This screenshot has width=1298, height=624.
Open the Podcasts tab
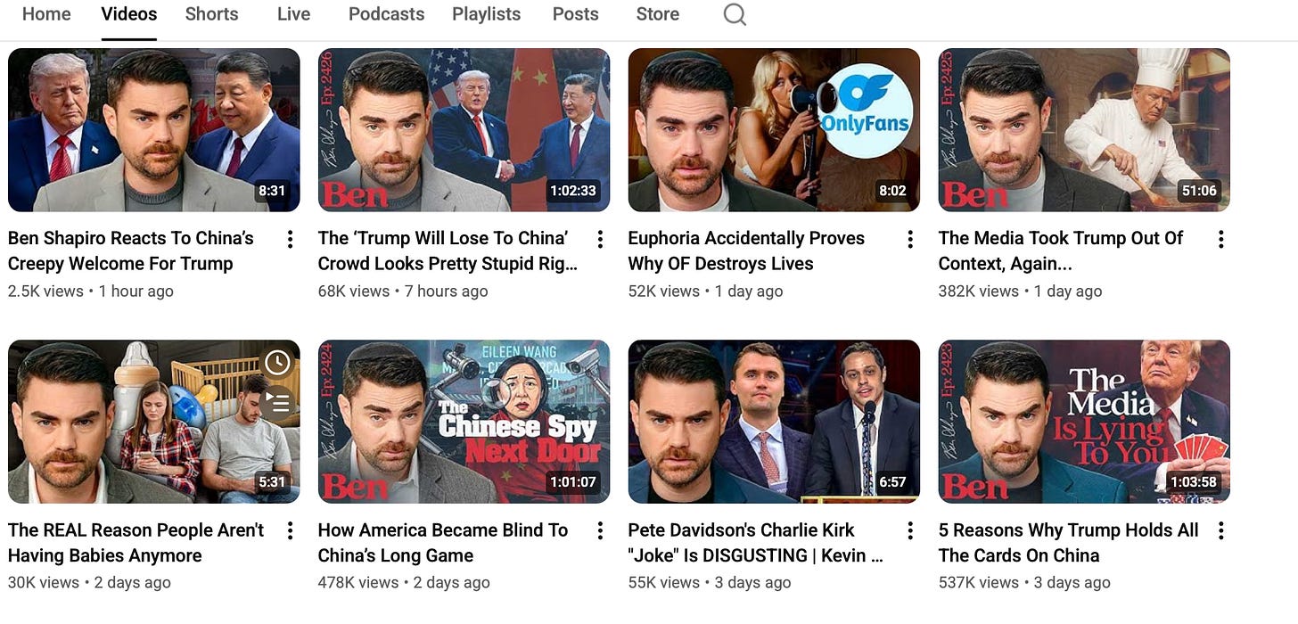click(386, 14)
